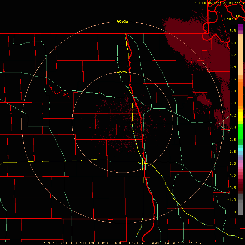Screen dimensions: 245x245
Task: Click the 0.2 value on color scale
Action: click(233, 176)
